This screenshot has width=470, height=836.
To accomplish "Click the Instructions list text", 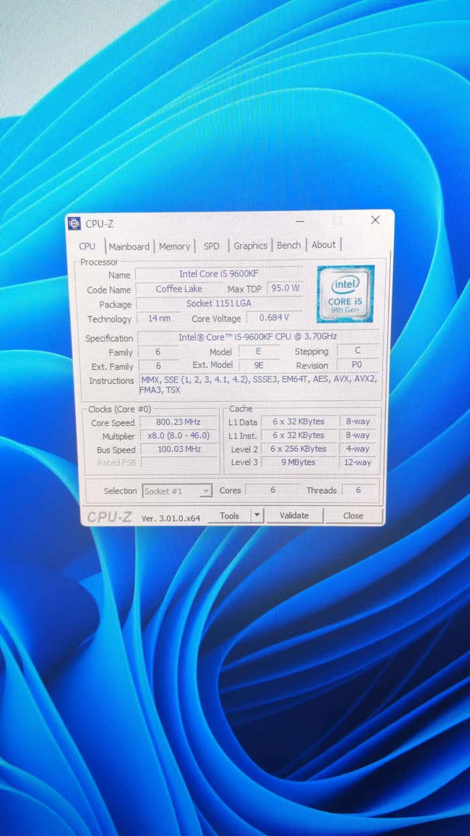I will pyautogui.click(x=258, y=385).
